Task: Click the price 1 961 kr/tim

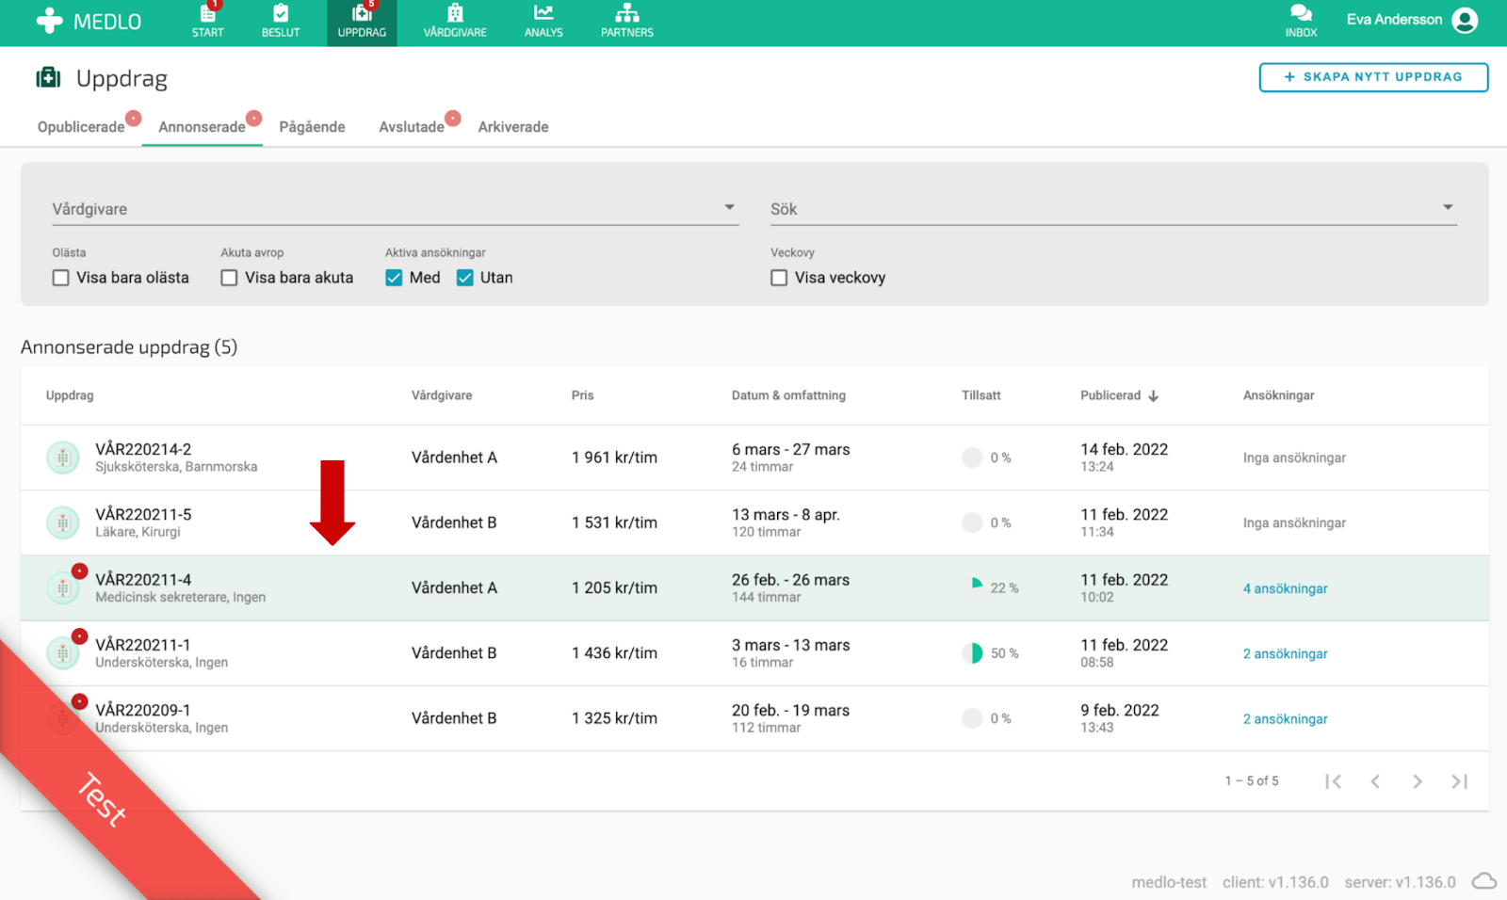Action: [614, 458]
